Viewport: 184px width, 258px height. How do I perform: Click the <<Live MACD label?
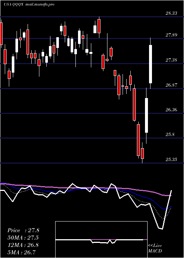(x=155, y=248)
